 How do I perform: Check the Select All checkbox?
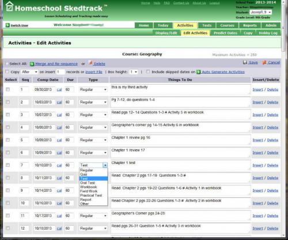7,63
